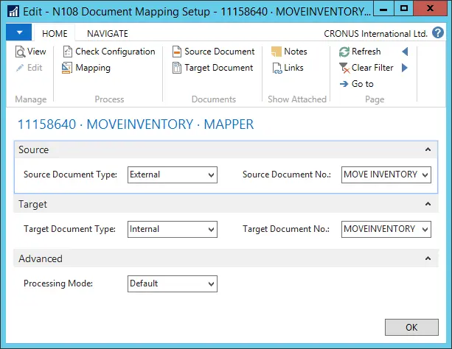This screenshot has height=349, width=452.
Task: Open the blue application menu dropdown
Action: (x=18, y=33)
